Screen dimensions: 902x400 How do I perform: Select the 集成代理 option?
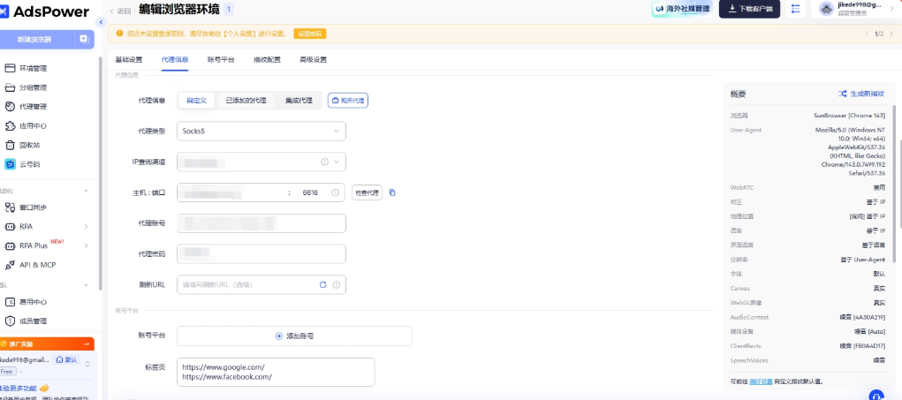pyautogui.click(x=299, y=101)
